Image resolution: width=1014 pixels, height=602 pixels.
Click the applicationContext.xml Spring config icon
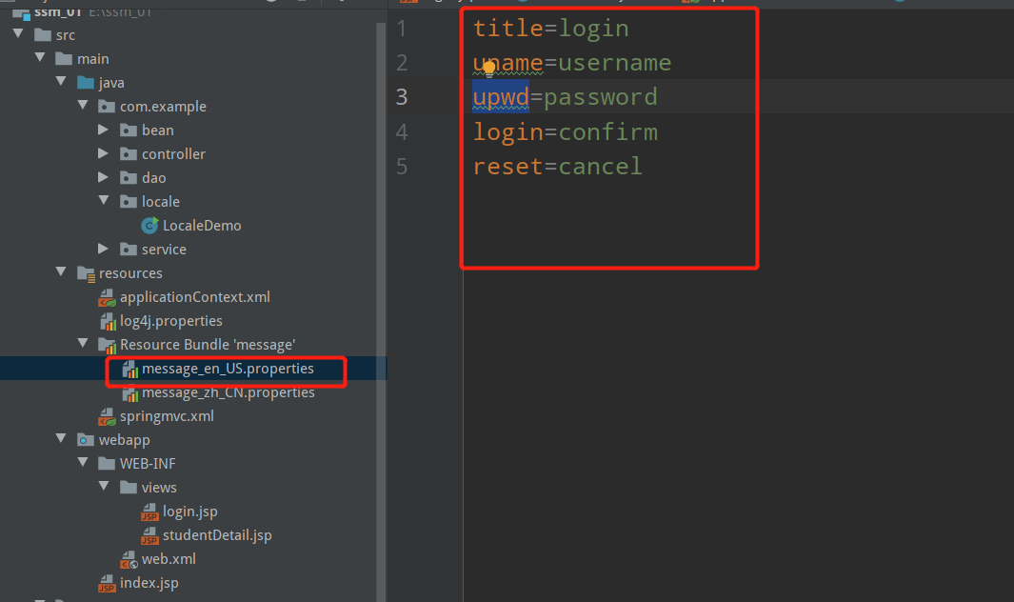coord(107,298)
